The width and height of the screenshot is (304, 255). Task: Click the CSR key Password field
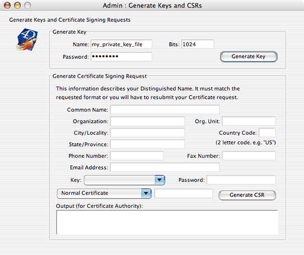coord(241,180)
